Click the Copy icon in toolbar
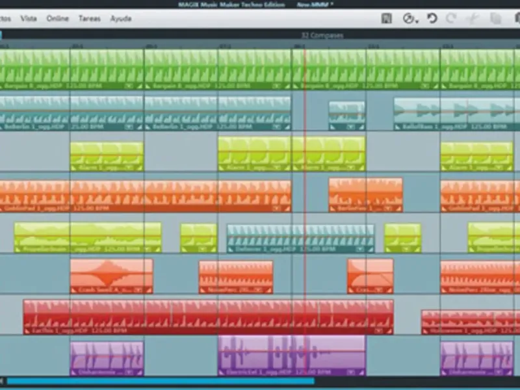 (497, 19)
